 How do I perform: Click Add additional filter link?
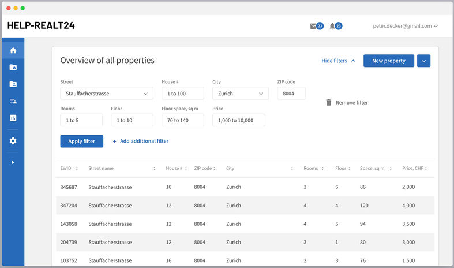click(141, 141)
